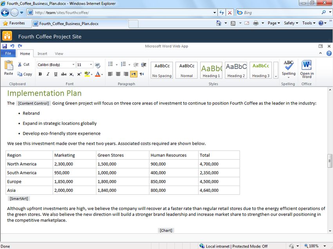Open the Page menu dropdown

point(274,23)
